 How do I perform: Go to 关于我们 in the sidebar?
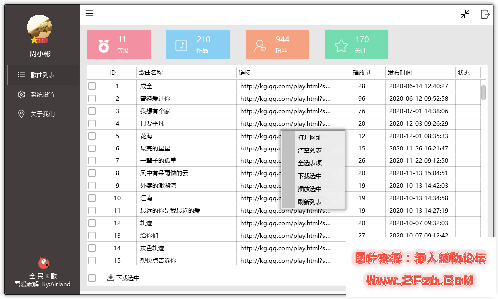tap(42, 114)
